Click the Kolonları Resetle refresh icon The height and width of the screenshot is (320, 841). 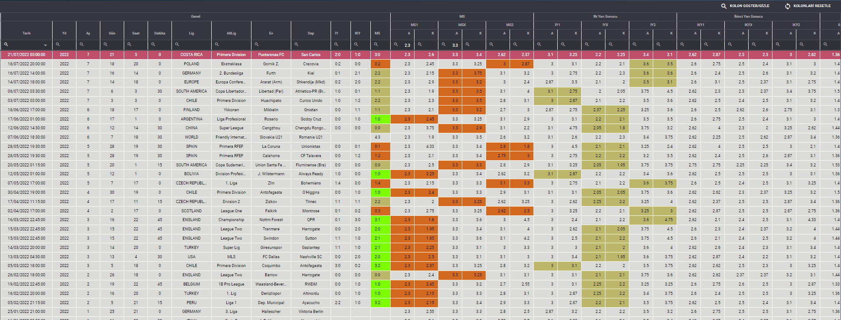point(787,6)
